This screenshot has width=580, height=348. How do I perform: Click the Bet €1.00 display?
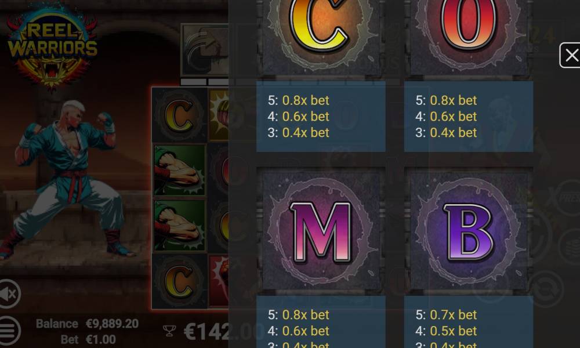88,339
